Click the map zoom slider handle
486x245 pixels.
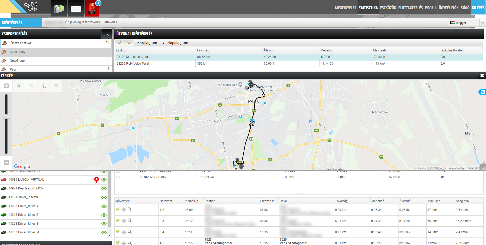(x=6, y=117)
